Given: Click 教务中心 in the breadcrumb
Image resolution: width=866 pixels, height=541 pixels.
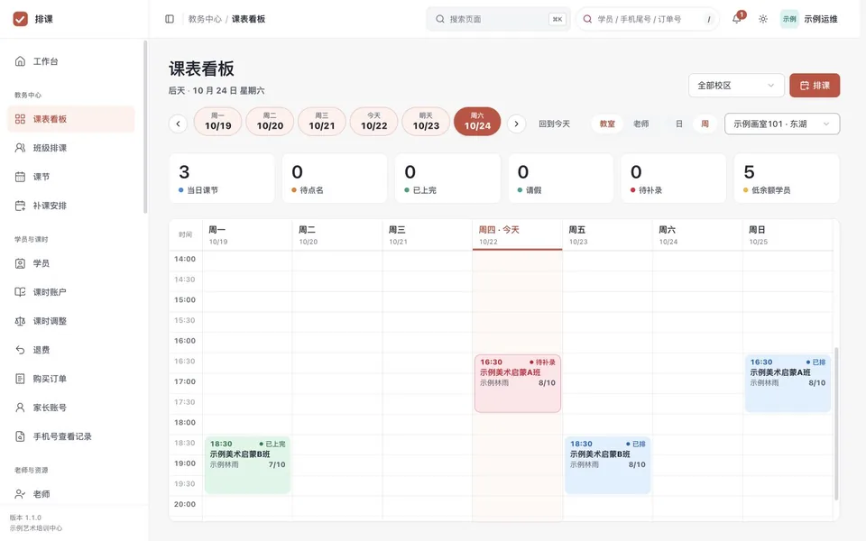Looking at the screenshot, I should pos(205,19).
